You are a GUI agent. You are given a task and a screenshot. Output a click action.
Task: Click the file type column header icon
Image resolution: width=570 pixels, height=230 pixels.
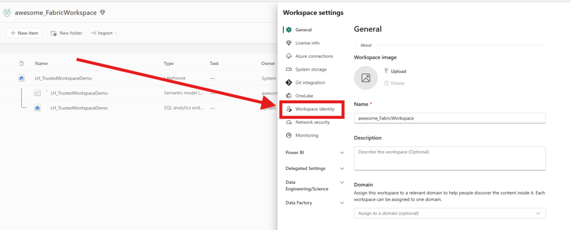point(22,63)
